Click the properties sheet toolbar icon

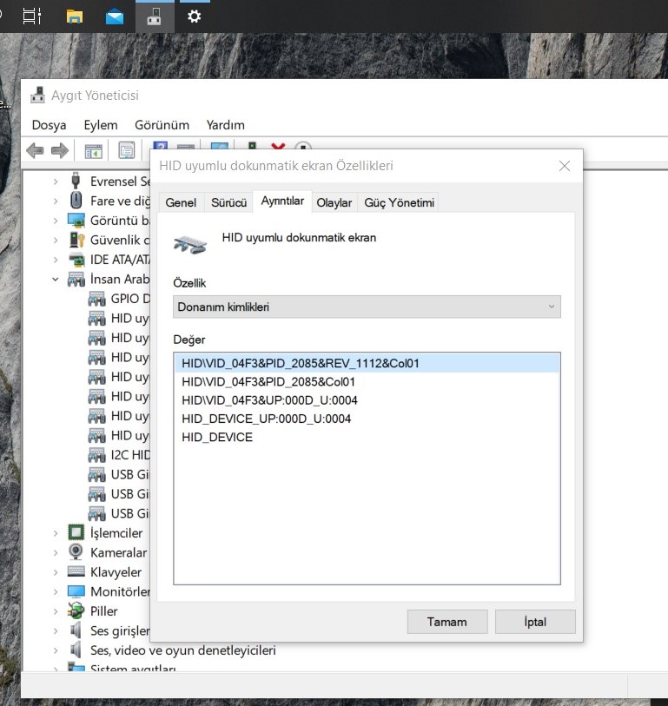127,151
